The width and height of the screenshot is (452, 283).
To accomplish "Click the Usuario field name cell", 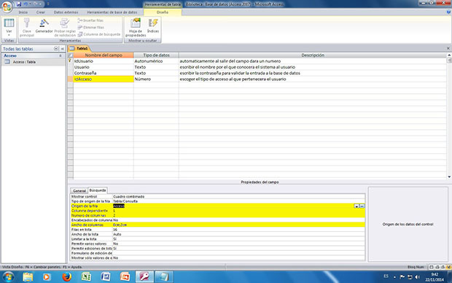I will pos(104,67).
